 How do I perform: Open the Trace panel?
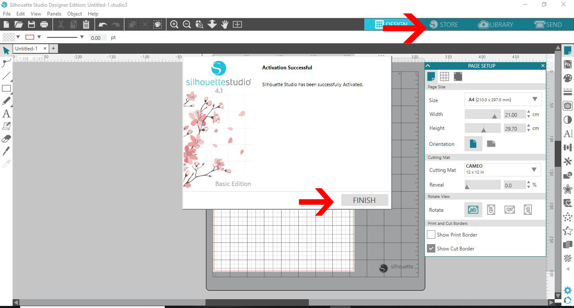click(568, 105)
